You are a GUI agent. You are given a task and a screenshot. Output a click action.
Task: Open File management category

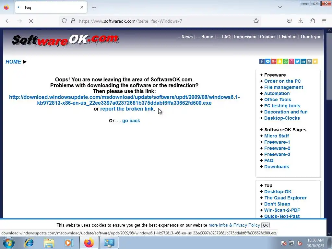[x=283, y=87]
